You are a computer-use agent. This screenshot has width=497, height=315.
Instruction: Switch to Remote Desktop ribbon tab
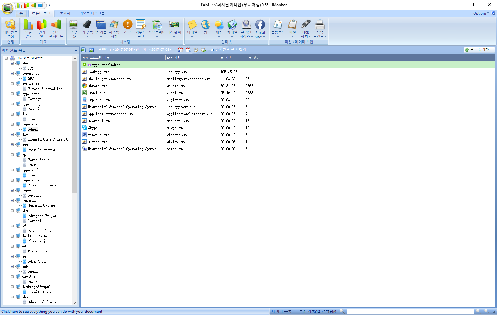click(92, 13)
